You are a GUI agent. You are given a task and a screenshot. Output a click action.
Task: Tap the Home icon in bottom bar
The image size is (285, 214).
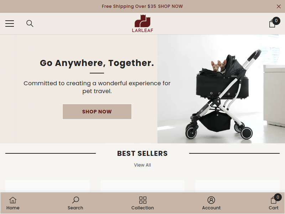point(13,203)
